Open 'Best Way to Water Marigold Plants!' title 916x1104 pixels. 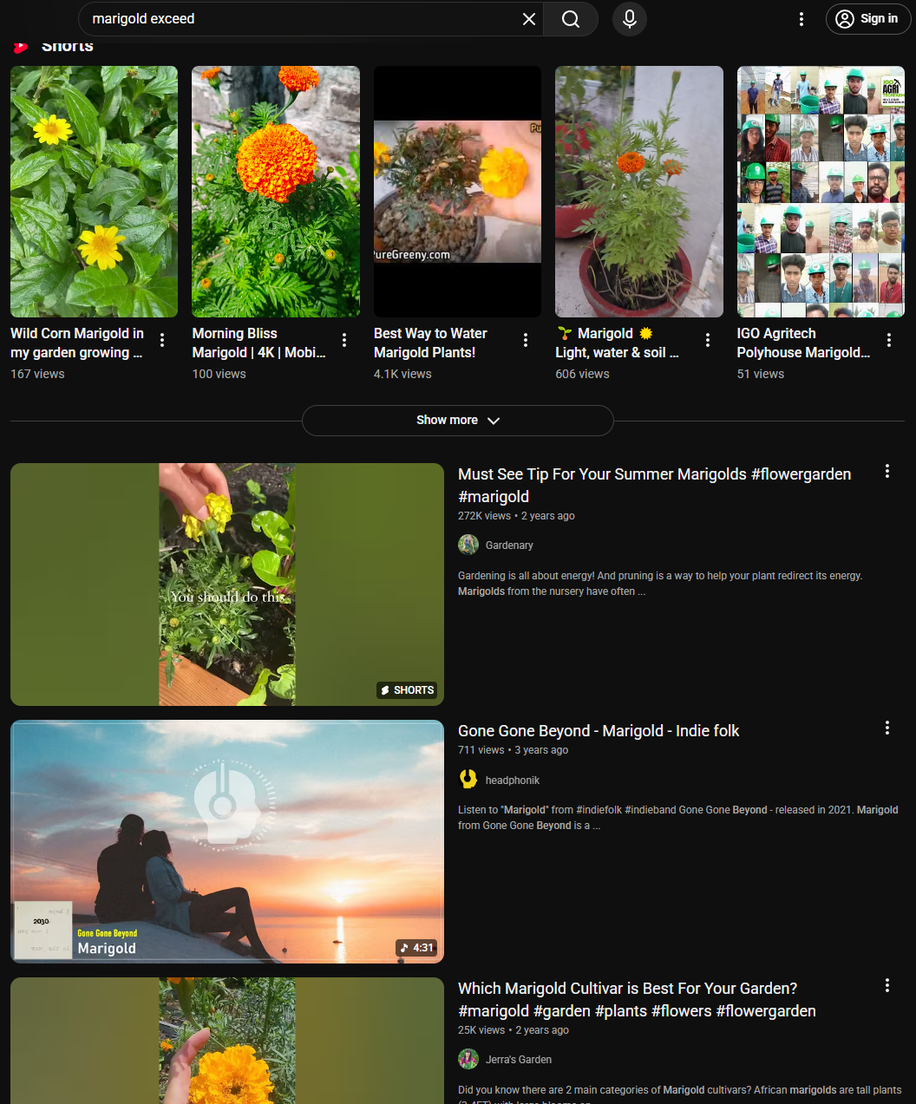pos(430,343)
